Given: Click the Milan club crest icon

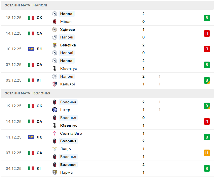Looking at the screenshot, I should pyautogui.click(x=55, y=22).
